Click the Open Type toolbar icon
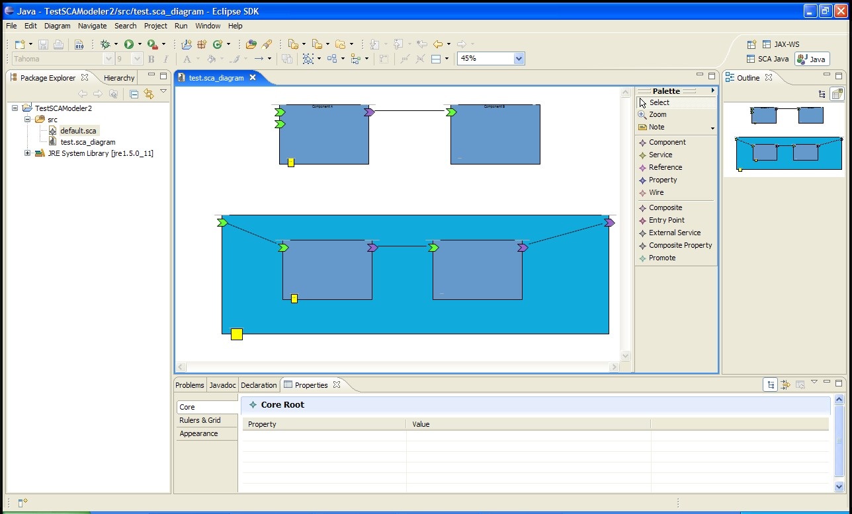Viewport: 852px width, 514px height. pyautogui.click(x=251, y=44)
